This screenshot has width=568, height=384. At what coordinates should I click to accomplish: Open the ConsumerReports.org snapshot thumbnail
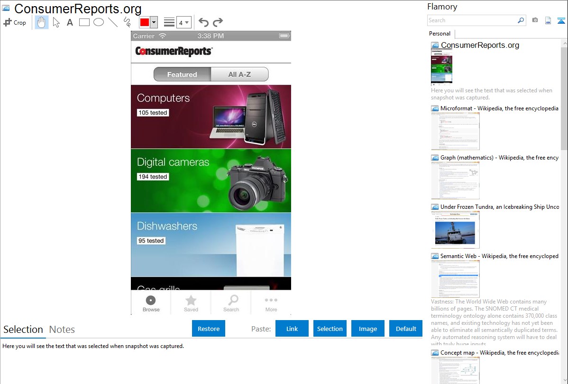441,66
